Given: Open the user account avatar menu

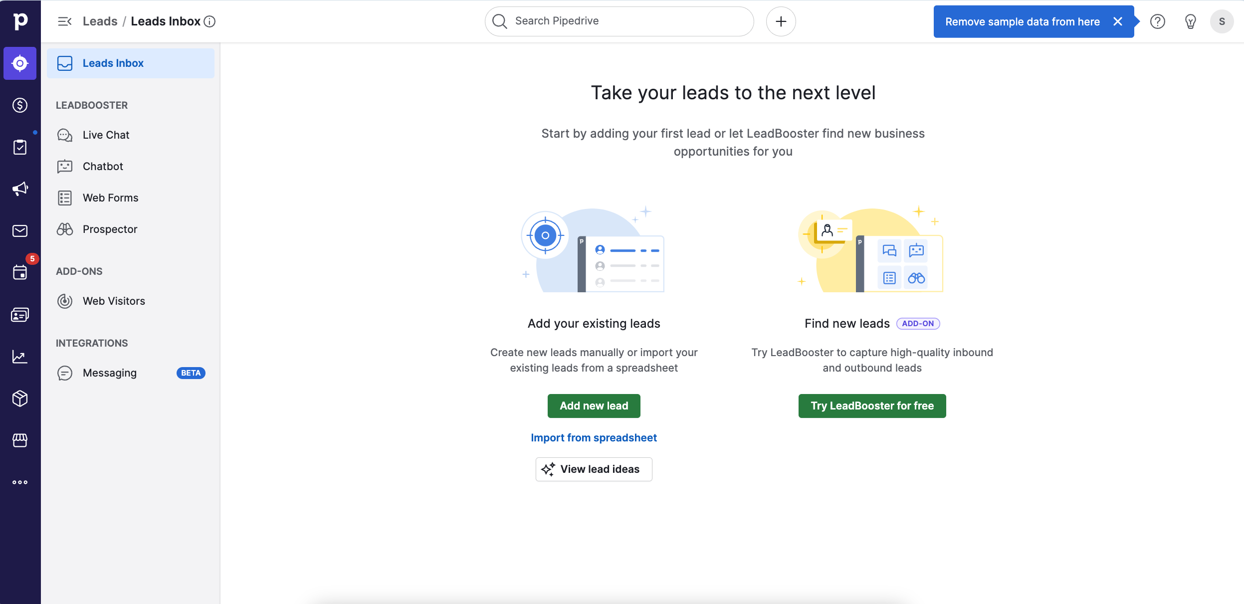Looking at the screenshot, I should 1222,21.
